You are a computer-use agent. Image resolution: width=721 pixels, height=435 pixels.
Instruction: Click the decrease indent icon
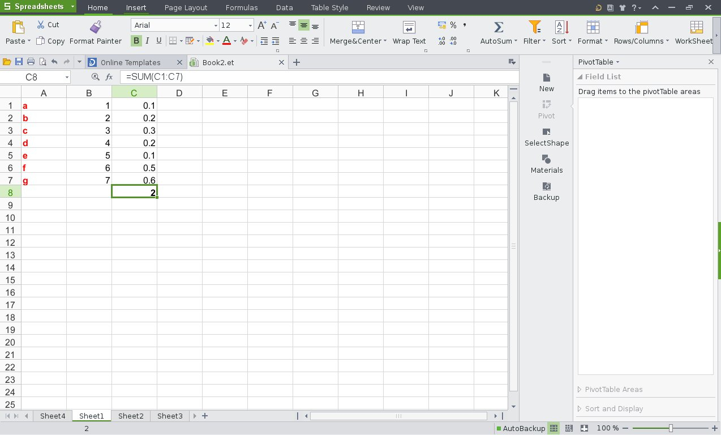tap(264, 41)
